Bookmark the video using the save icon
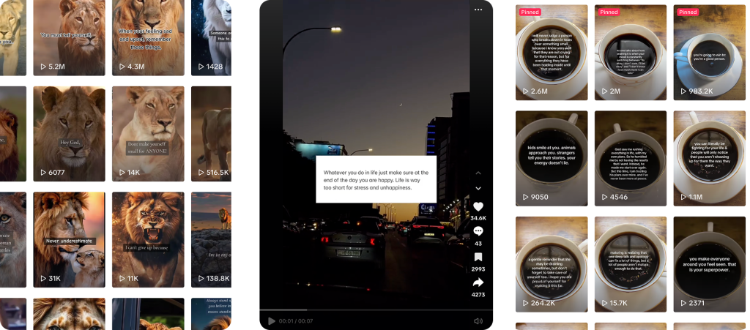Image resolution: width=750 pixels, height=330 pixels. pos(478,257)
